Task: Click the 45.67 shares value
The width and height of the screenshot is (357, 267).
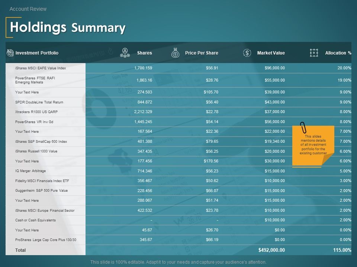Action: point(147,230)
